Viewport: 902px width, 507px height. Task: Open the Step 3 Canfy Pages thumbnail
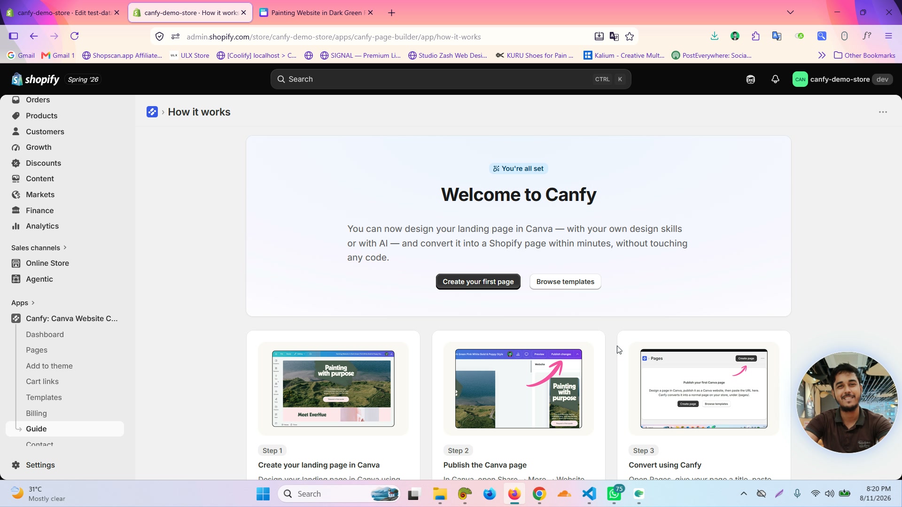704,389
